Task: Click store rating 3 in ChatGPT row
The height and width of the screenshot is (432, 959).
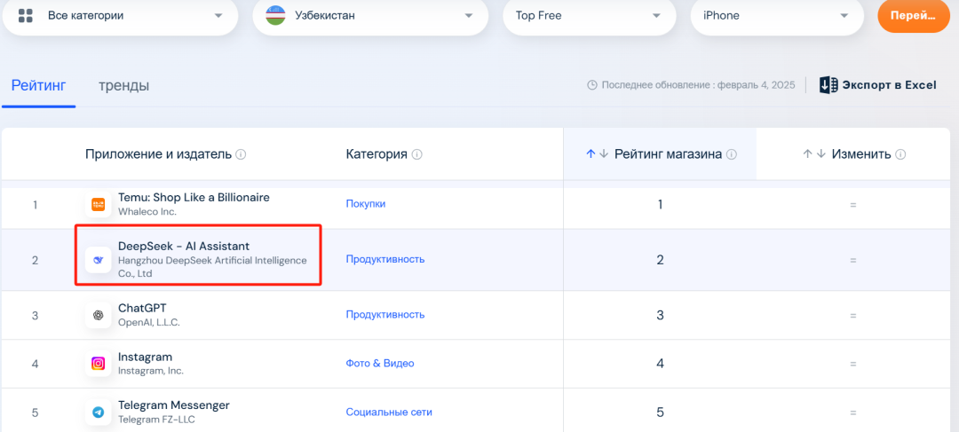Action: (x=660, y=315)
